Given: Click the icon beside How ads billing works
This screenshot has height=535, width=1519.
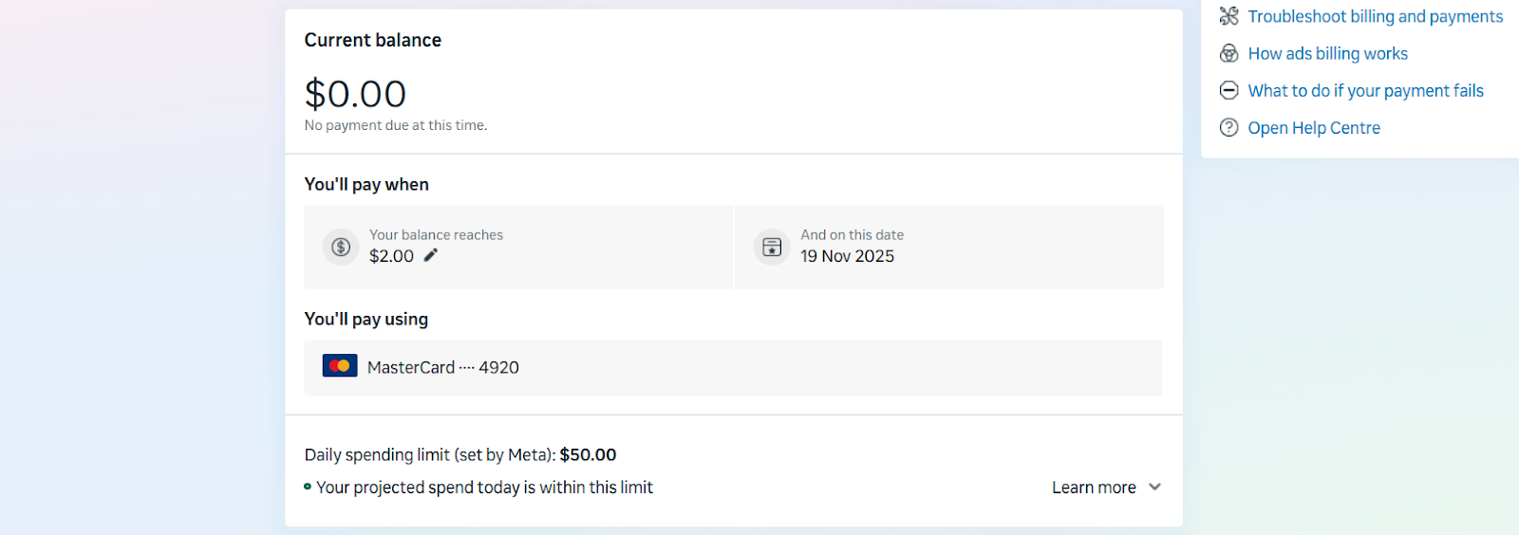Looking at the screenshot, I should click(1228, 53).
